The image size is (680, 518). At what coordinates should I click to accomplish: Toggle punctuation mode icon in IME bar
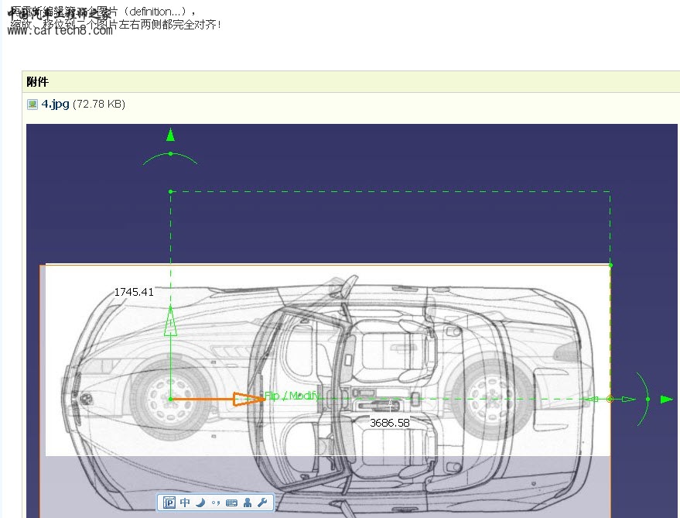214,503
